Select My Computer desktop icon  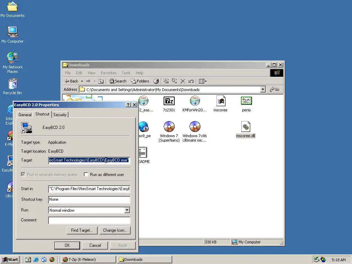coord(12,35)
